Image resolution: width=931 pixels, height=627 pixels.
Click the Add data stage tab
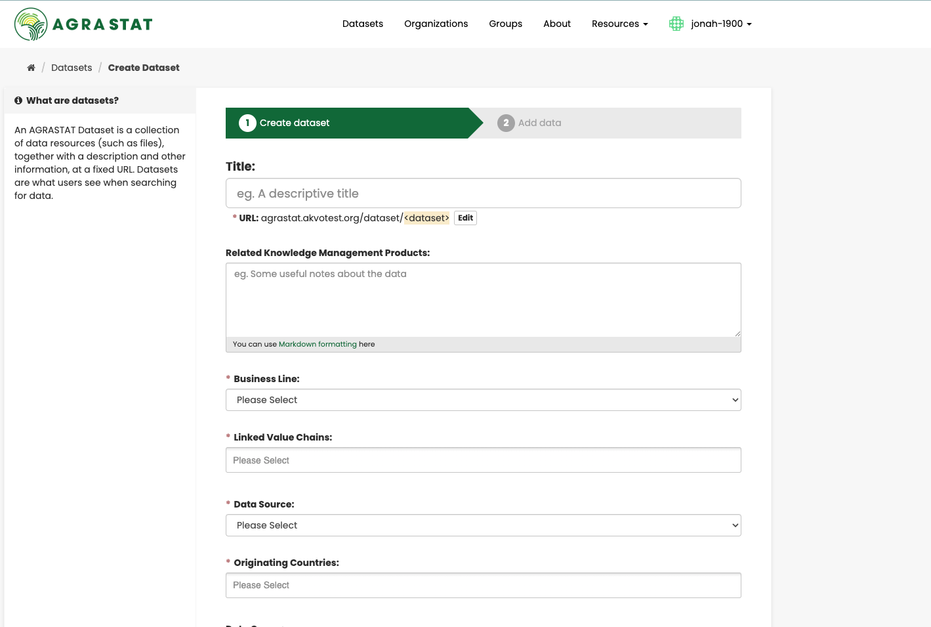coord(612,123)
